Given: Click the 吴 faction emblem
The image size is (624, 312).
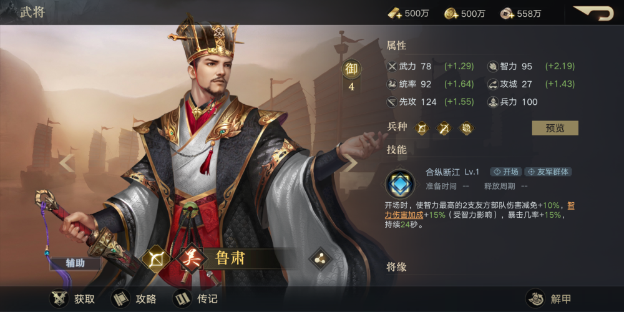Looking at the screenshot, I should coord(192,259).
